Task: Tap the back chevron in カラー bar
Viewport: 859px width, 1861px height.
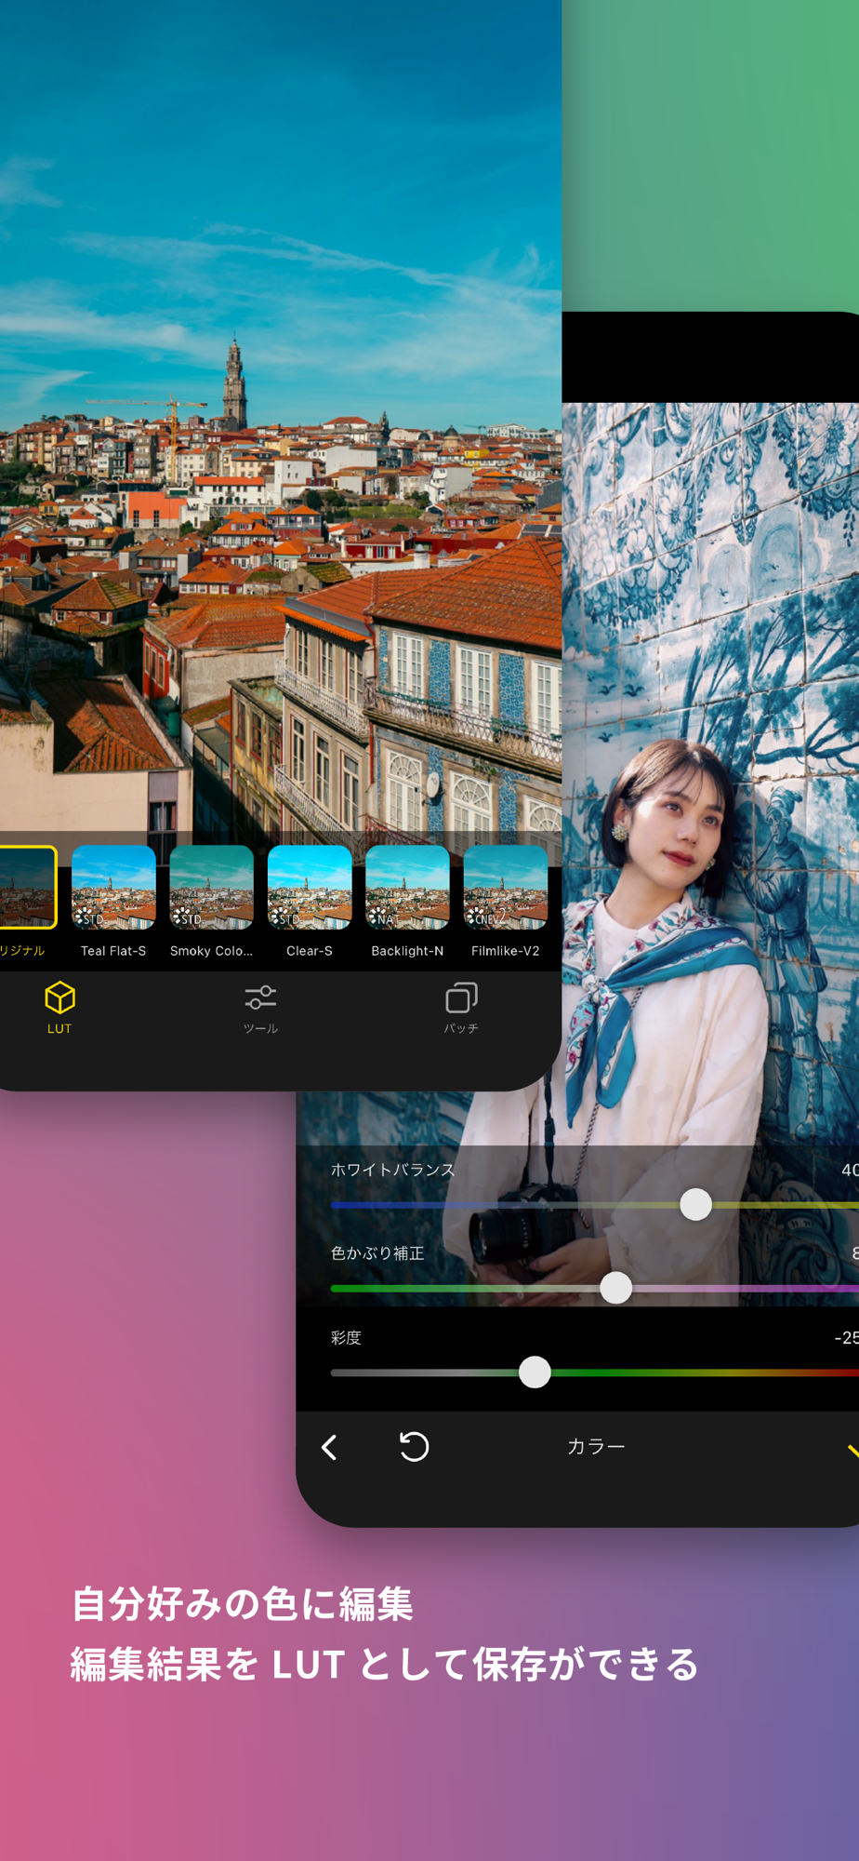Action: point(329,1447)
